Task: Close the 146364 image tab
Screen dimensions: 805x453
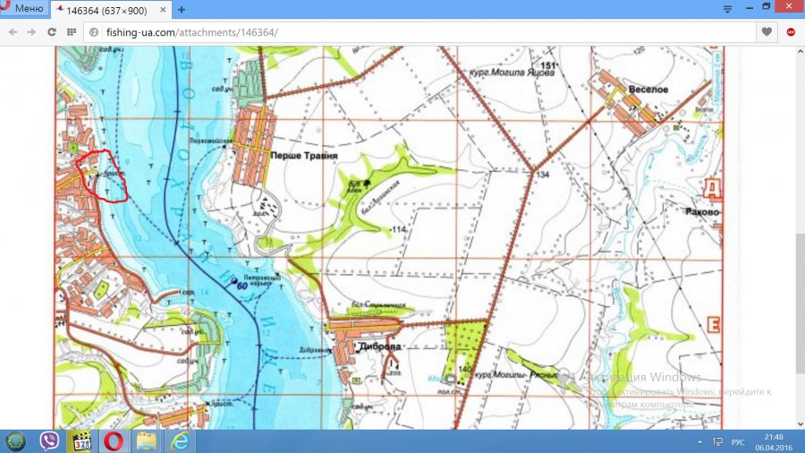Action: pos(164,9)
